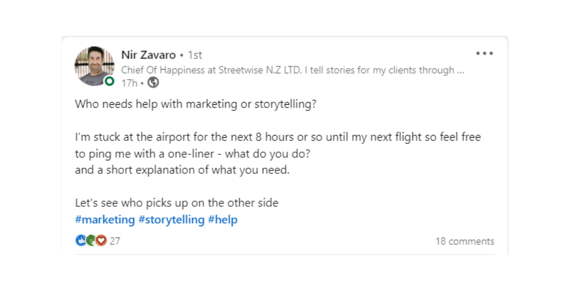Screen dimensions: 570x291
Task: Click the green online status indicator
Action: [x=110, y=81]
